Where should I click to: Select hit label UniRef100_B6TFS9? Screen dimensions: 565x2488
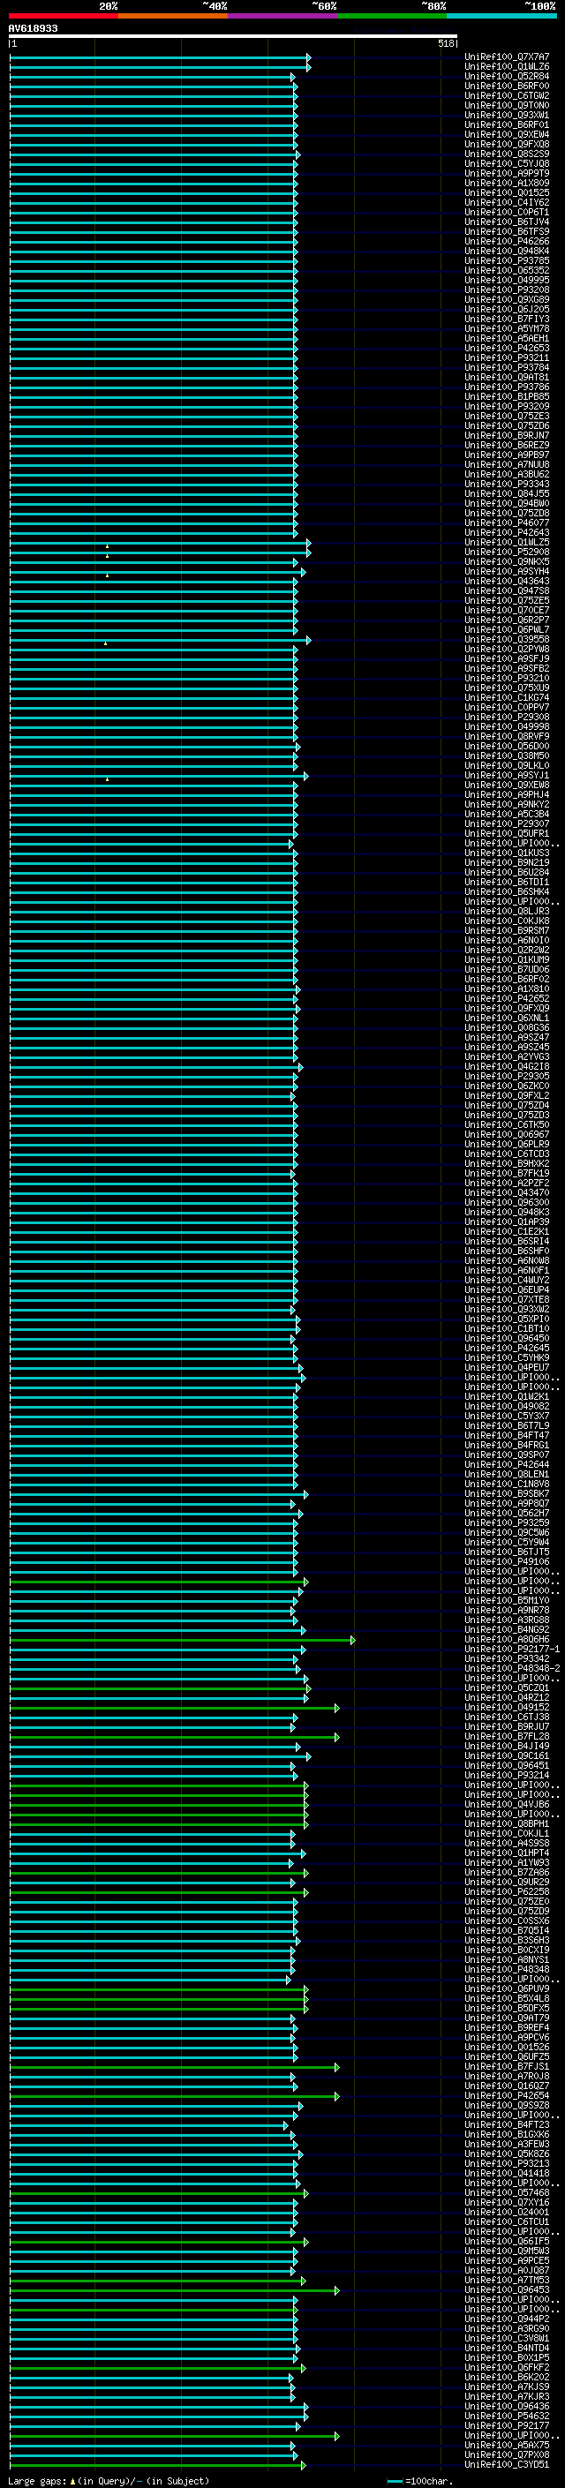507,232
